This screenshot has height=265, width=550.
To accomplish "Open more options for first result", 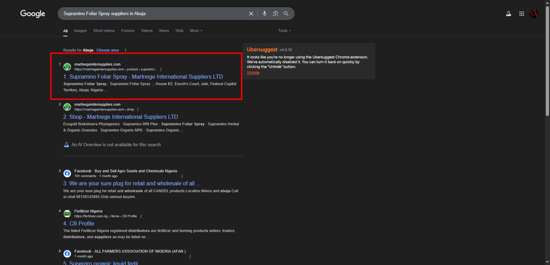I will (x=161, y=69).
